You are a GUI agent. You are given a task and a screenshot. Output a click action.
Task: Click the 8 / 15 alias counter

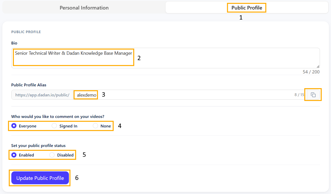coord(299,95)
